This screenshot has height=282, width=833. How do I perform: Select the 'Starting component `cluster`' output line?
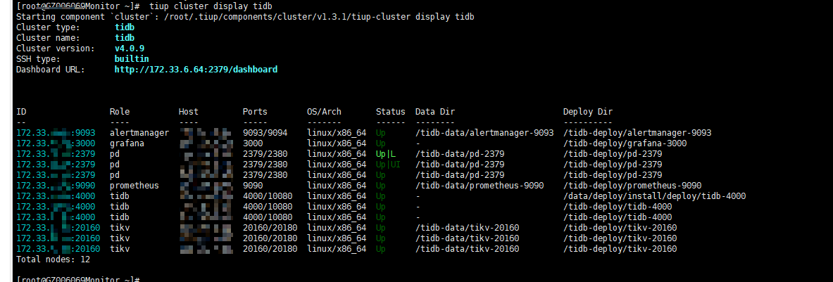(246, 17)
